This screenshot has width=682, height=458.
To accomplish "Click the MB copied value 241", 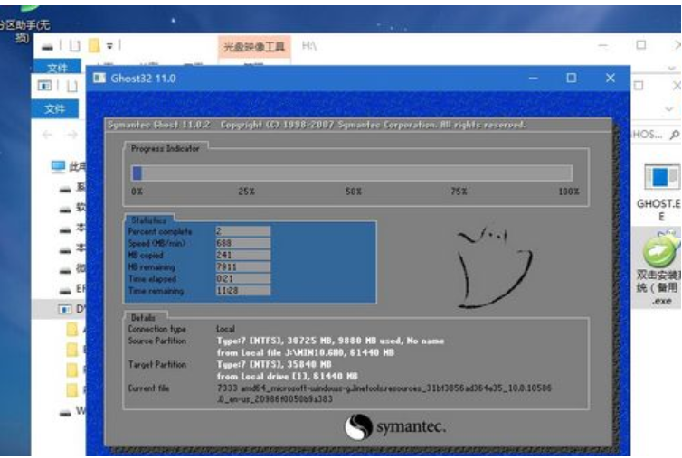I will click(242, 255).
